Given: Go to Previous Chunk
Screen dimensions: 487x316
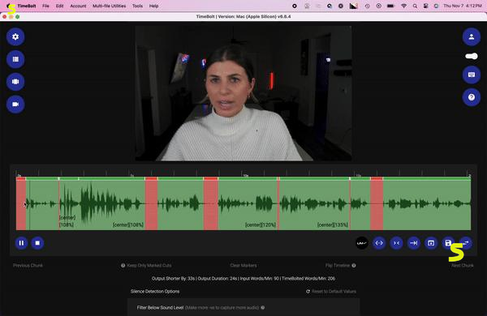Looking at the screenshot, I should [x=28, y=266].
